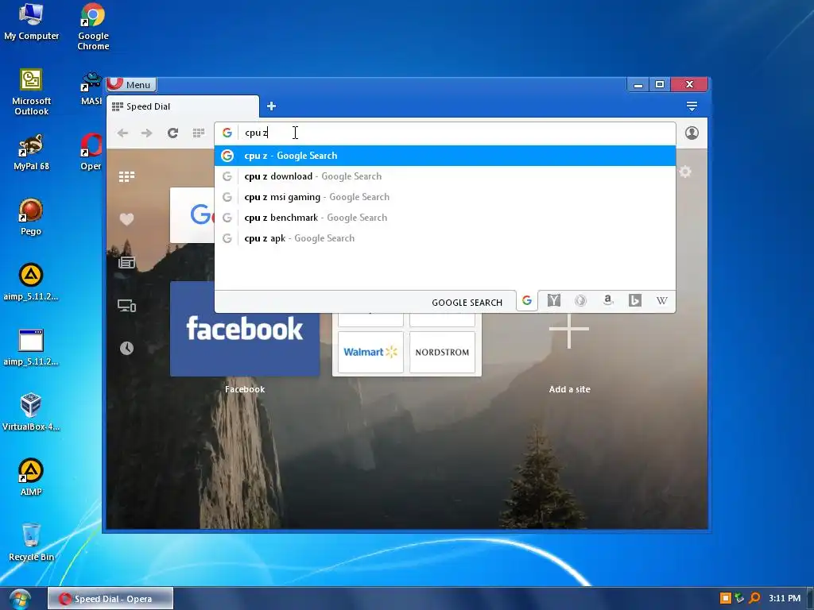Select the "cpu z - Google Search" suggestion
The width and height of the screenshot is (814, 610).
point(445,156)
